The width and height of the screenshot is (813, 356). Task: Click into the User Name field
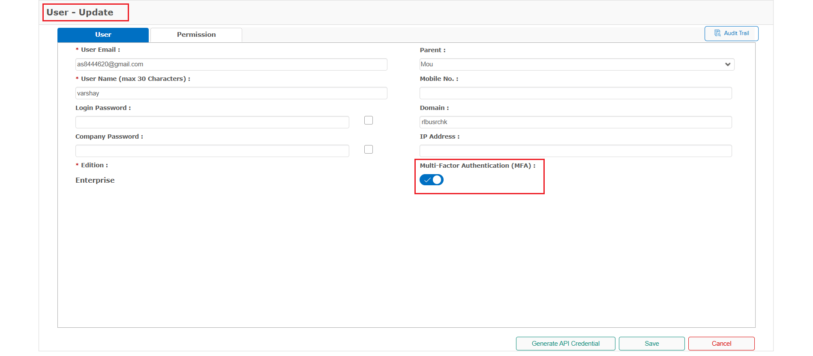click(231, 93)
